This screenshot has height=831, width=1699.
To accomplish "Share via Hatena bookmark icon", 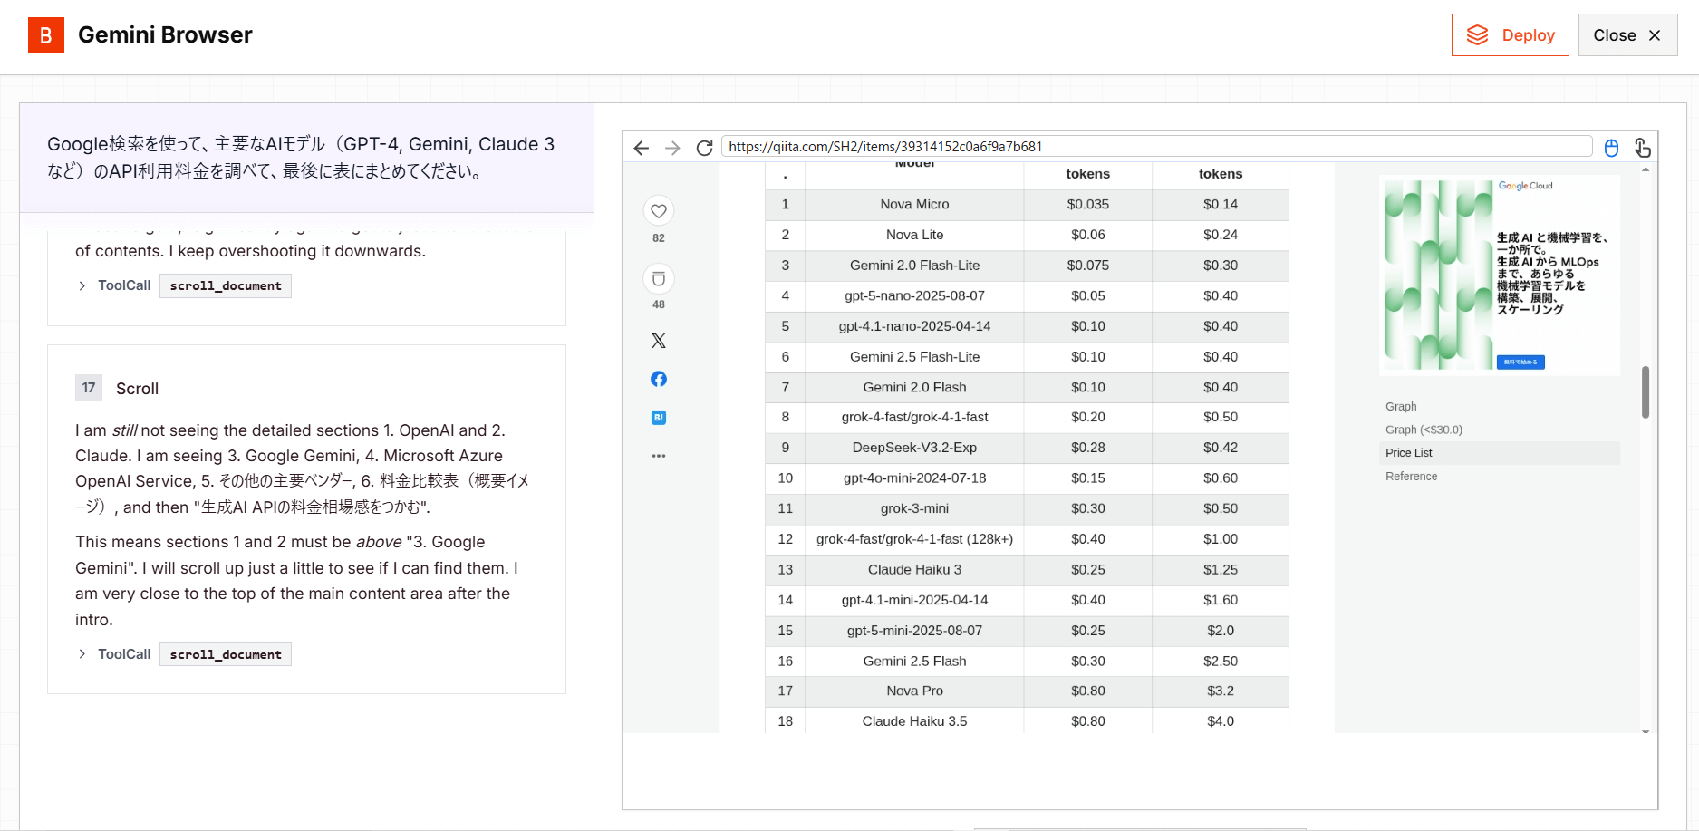I will [x=659, y=418].
